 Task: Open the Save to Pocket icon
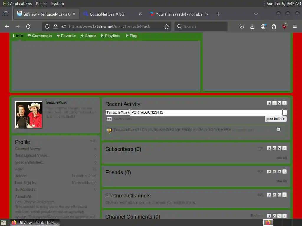pos(242,26)
